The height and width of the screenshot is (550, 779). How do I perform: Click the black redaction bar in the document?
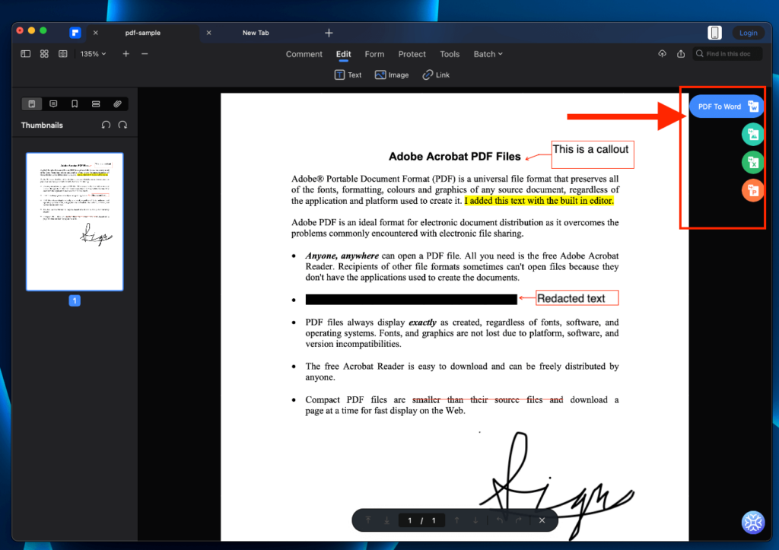point(412,299)
